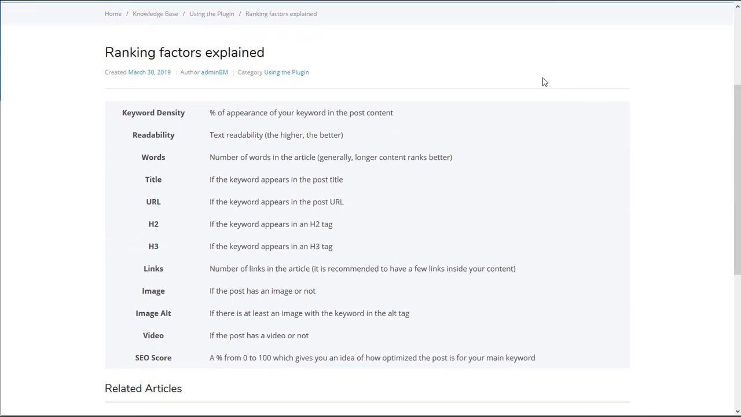This screenshot has width=741, height=417.
Task: Click scrollbar down arrow at bottom right
Action: (x=737, y=412)
